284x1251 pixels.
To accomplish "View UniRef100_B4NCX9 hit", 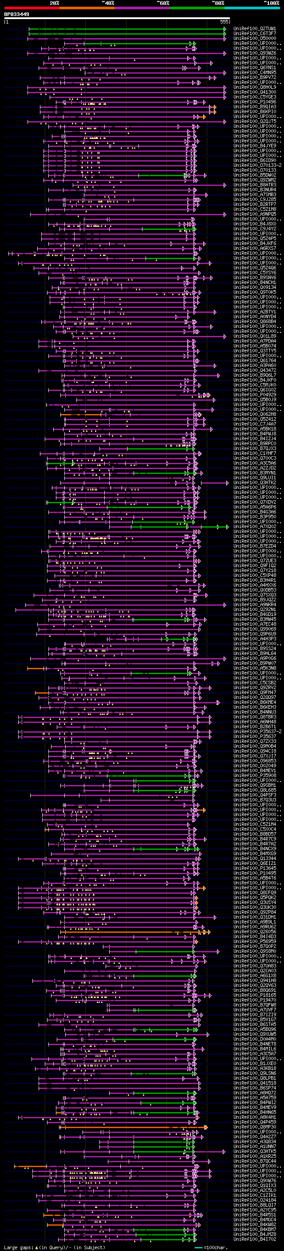I will (x=254, y=848).
